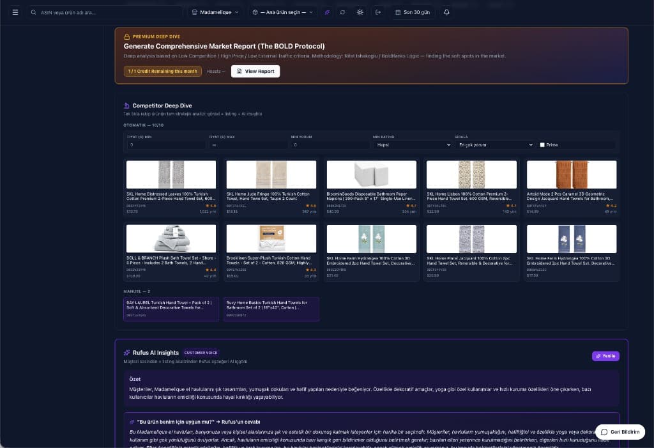
Task: Click the refresh icon in top bar
Action: click(x=342, y=12)
